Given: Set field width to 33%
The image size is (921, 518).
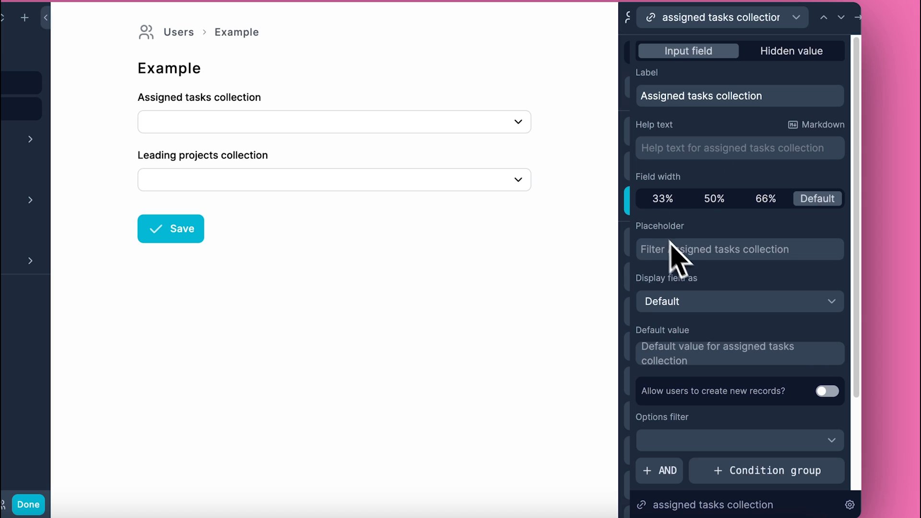Looking at the screenshot, I should 662,199.
